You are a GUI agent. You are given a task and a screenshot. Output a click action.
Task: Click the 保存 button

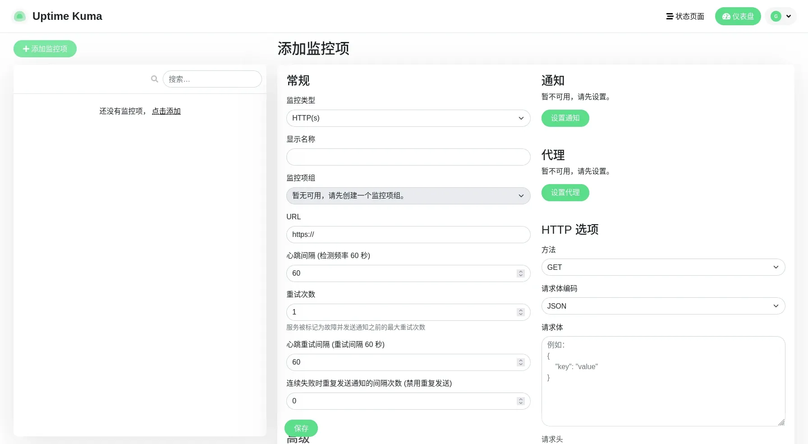[x=301, y=428]
